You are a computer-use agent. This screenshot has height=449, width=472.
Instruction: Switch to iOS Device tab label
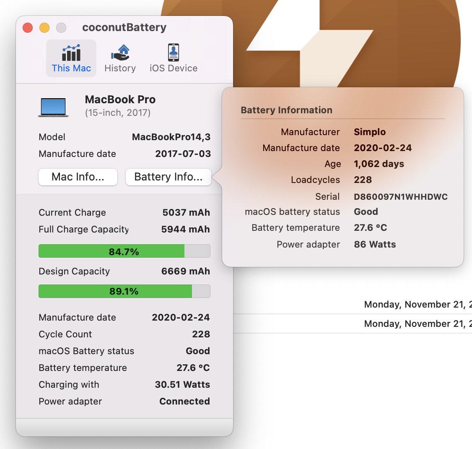(174, 68)
